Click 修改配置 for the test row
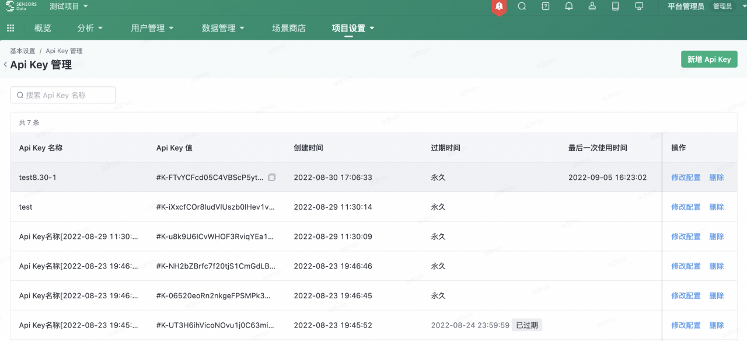Screen dimensions: 747x341 click(x=686, y=207)
